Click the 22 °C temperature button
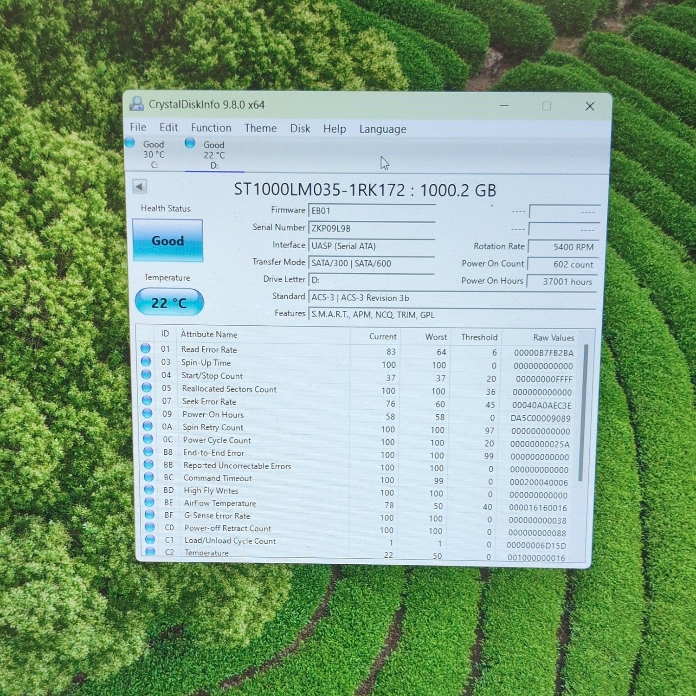696x696 pixels. point(169,302)
